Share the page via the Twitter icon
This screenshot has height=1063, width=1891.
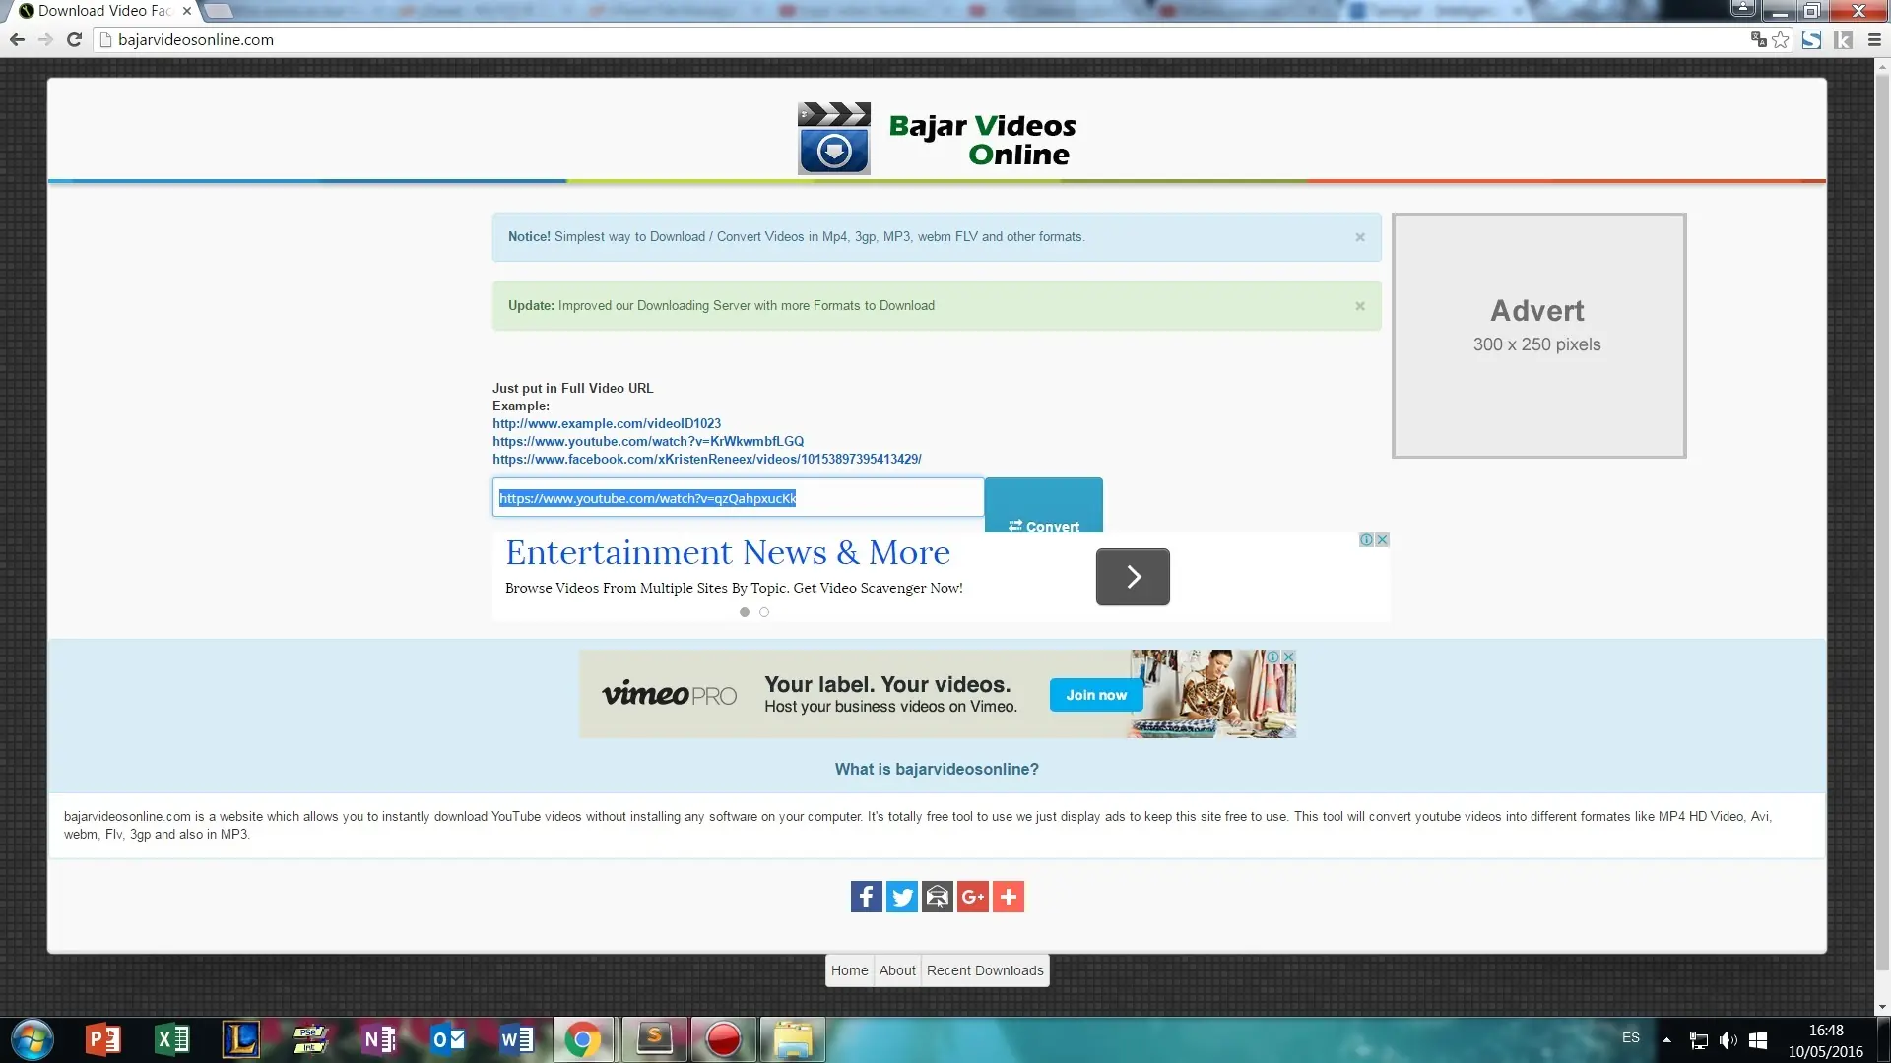pyautogui.click(x=901, y=897)
